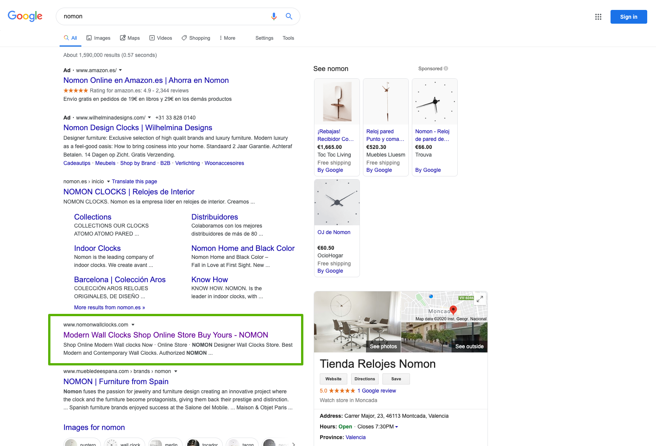The image size is (656, 446).
Task: Open the Indoor Clocks sitelink
Action: [x=97, y=248]
